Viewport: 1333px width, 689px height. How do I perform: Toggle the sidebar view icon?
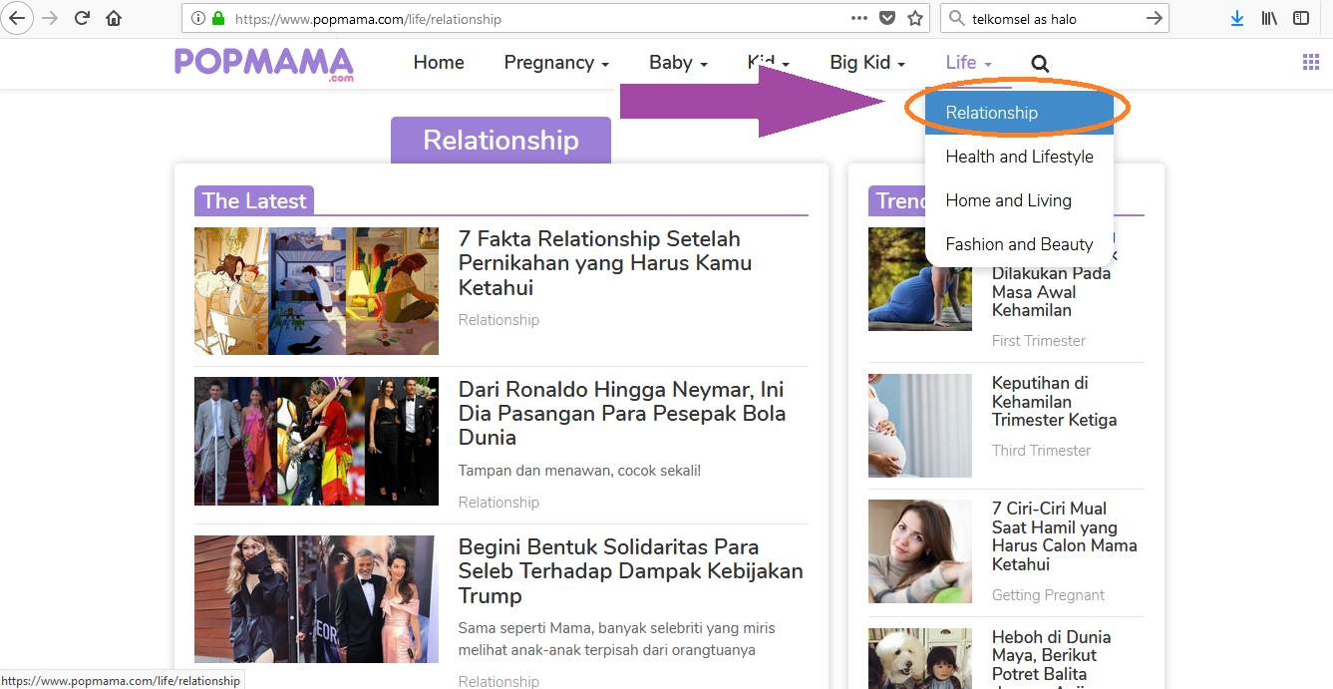pyautogui.click(x=1301, y=18)
